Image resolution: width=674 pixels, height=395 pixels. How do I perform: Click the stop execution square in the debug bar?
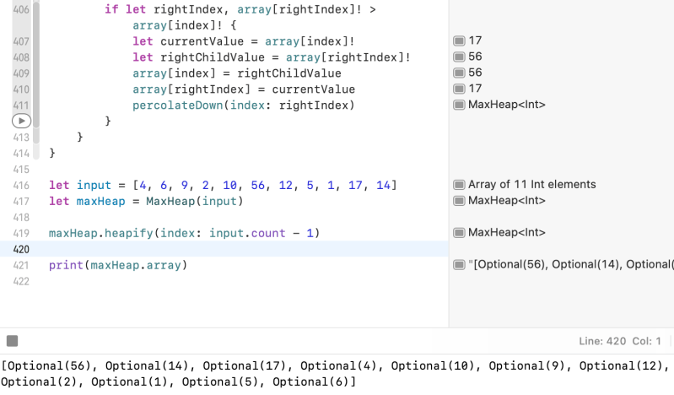pyautogui.click(x=12, y=341)
